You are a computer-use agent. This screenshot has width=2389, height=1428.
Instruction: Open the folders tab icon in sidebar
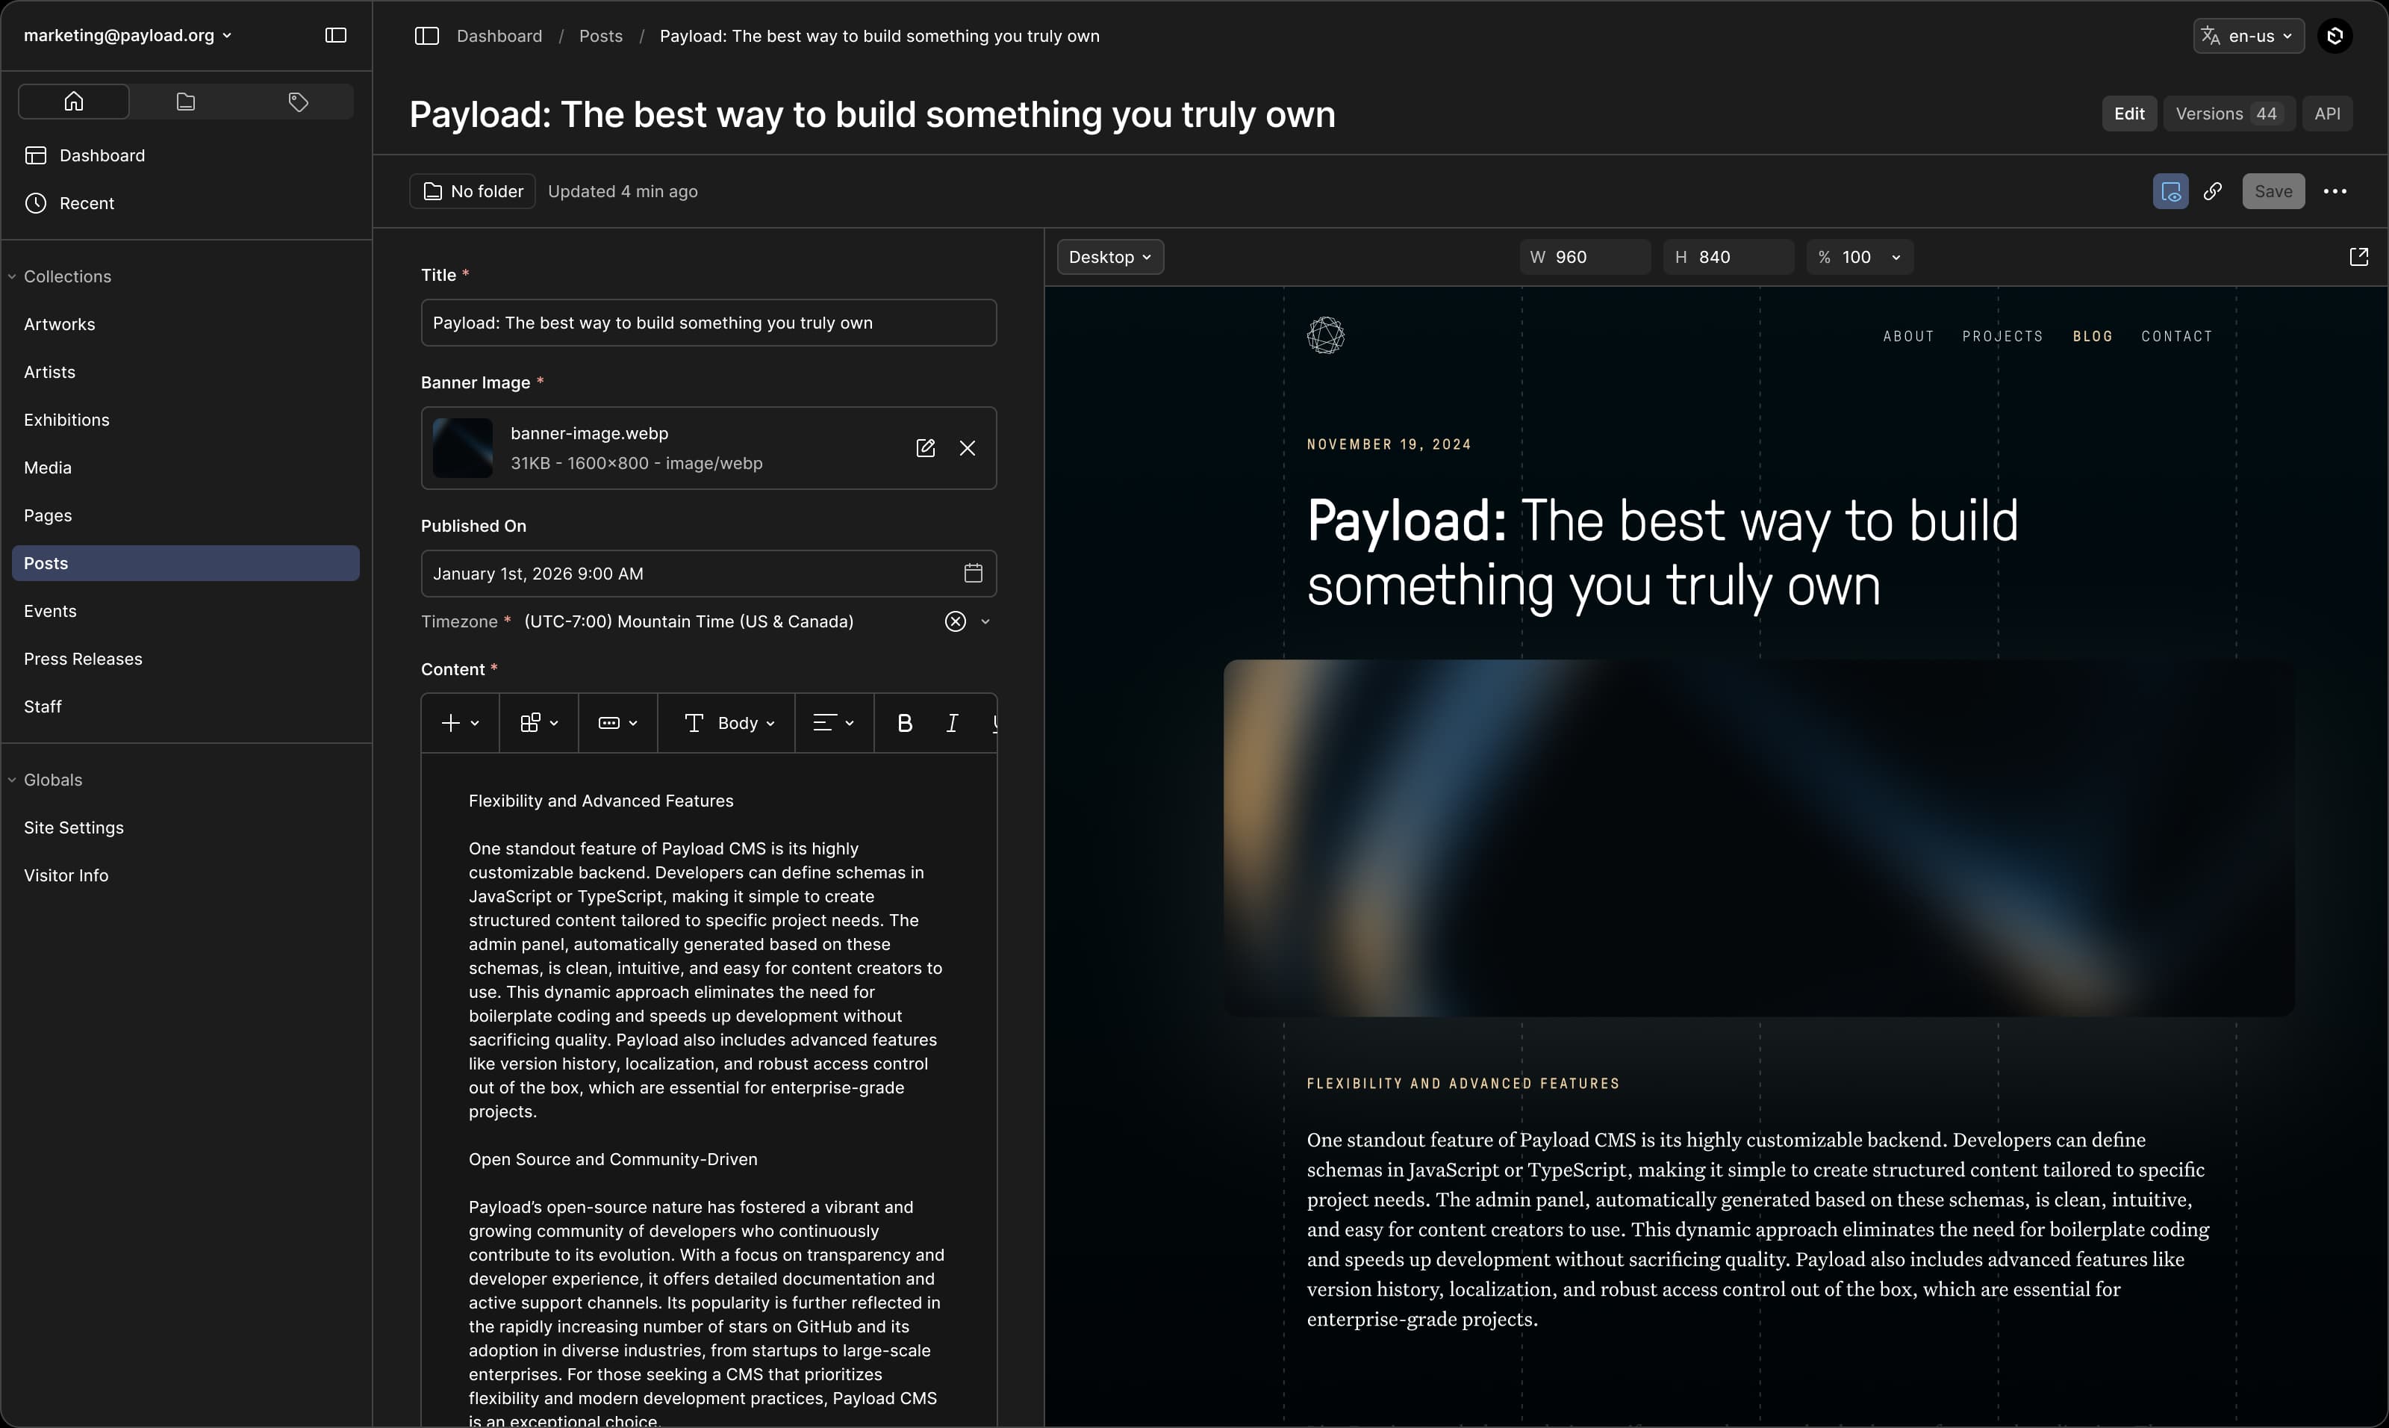coord(186,101)
